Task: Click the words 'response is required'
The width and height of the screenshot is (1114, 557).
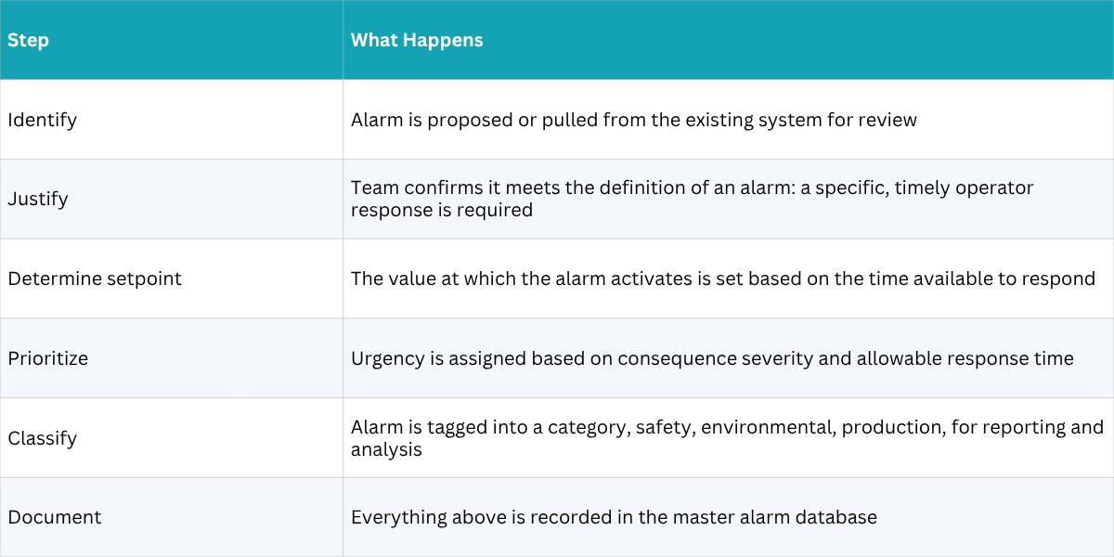Action: 442,210
